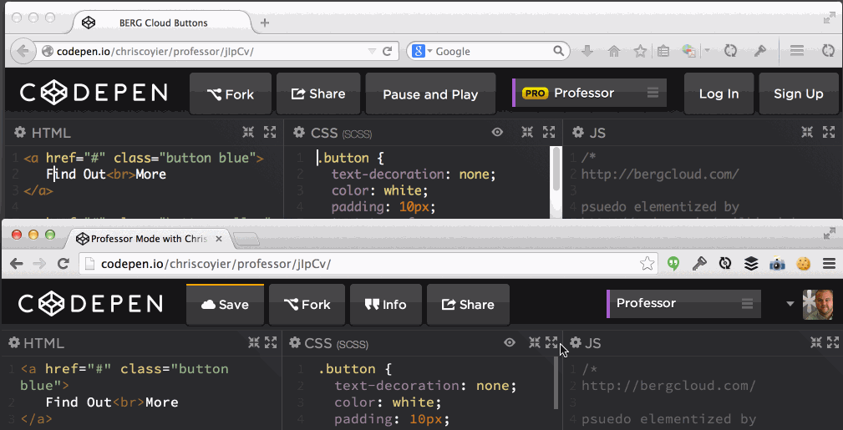Collapse JS editor in Firefox window

point(807,132)
